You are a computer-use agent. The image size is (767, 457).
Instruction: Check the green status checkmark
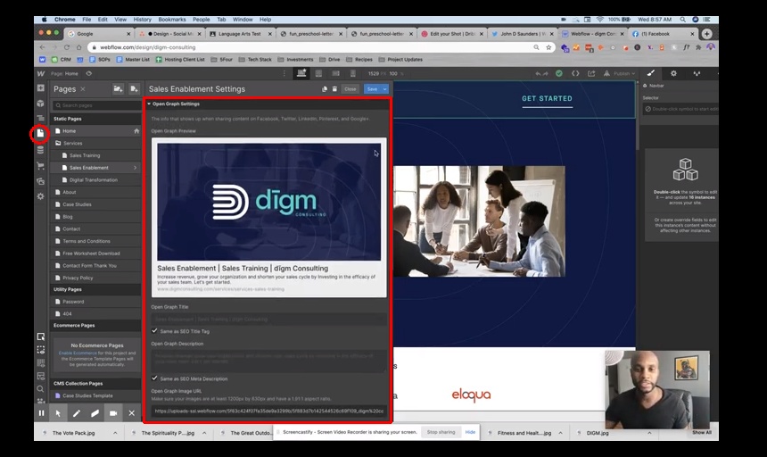coord(559,73)
